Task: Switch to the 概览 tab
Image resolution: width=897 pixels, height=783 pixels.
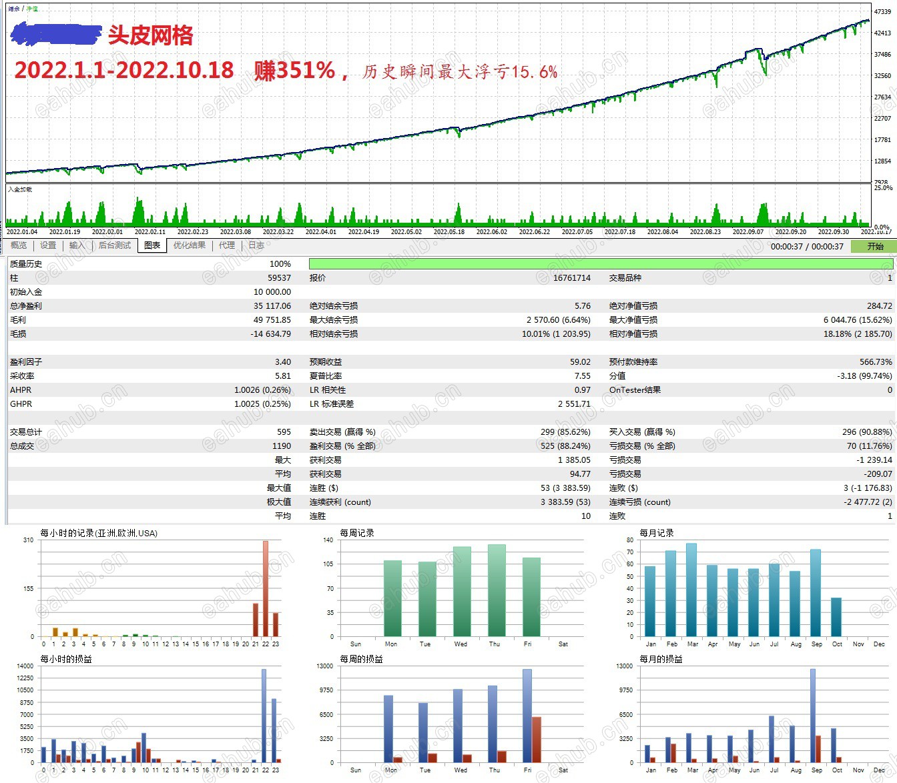Action: tap(19, 245)
